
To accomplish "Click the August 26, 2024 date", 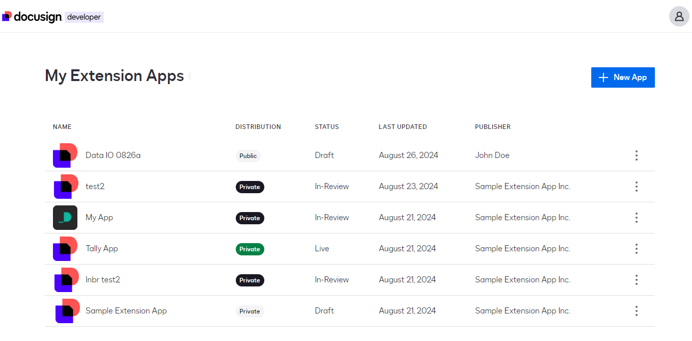I will point(408,155).
